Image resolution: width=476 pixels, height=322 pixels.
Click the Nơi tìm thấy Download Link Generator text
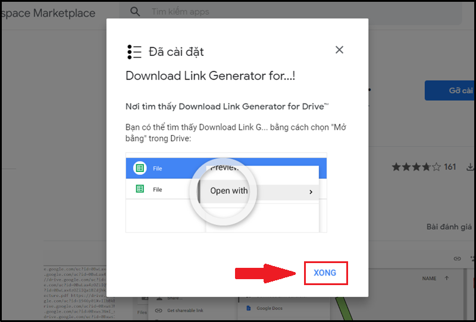pos(227,107)
